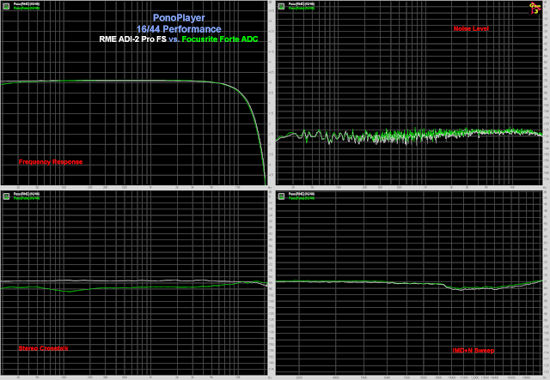Click the white "RME ADI-2 Pro FS" text
This screenshot has height=380, width=550.
[x=132, y=39]
